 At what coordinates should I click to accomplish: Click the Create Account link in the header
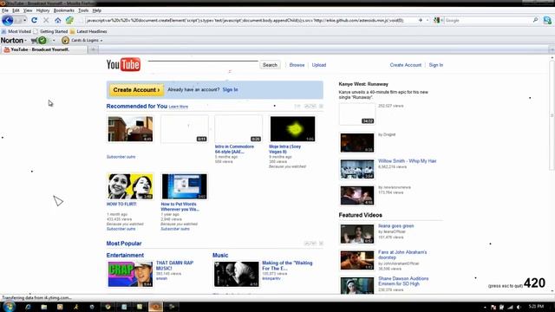pyautogui.click(x=406, y=65)
